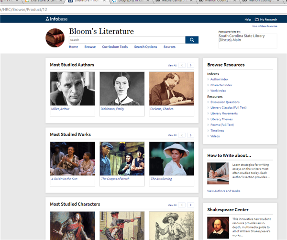
Task: Previous arrow in Most Studied Authors
Action: pos(182,65)
